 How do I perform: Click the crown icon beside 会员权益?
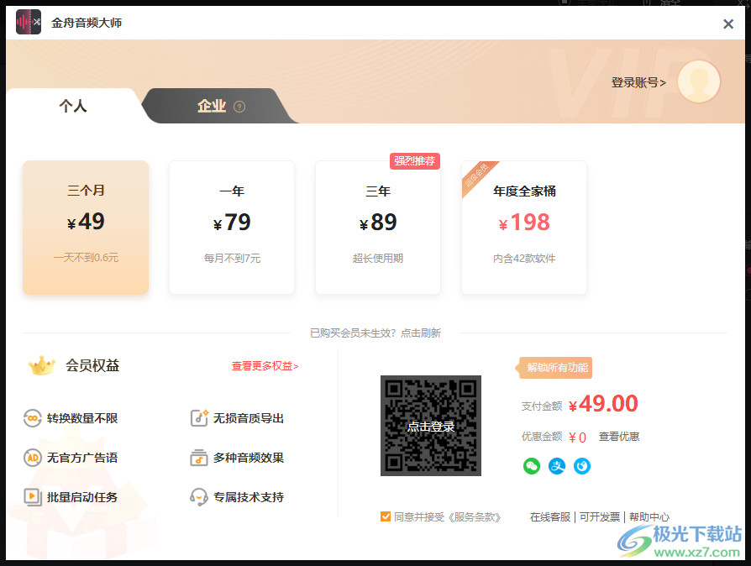point(42,365)
